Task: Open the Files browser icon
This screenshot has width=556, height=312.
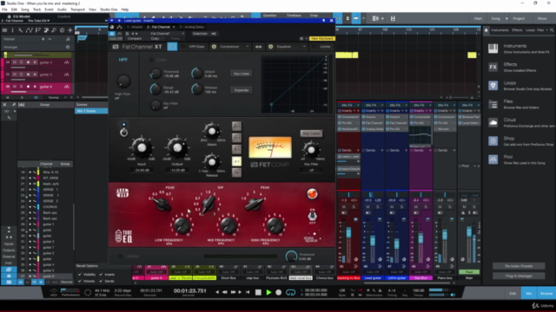Action: [493, 104]
